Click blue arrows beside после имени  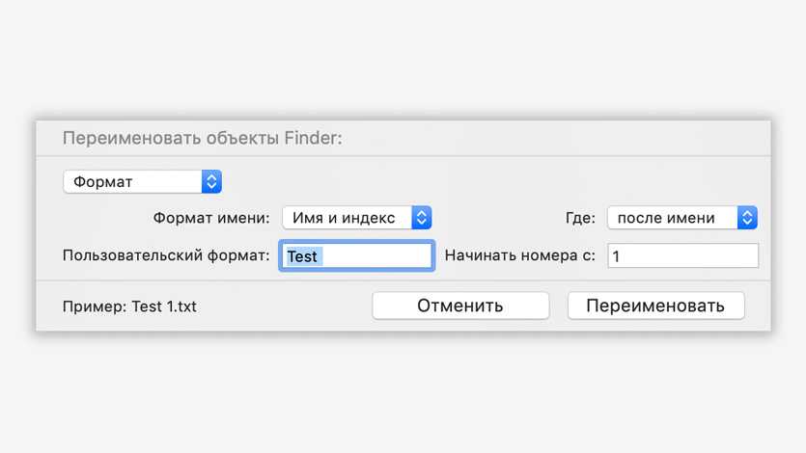[x=747, y=218]
